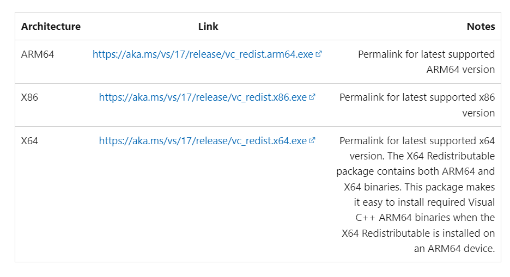Click the "package contains both ARM64 and" line

[415, 171]
